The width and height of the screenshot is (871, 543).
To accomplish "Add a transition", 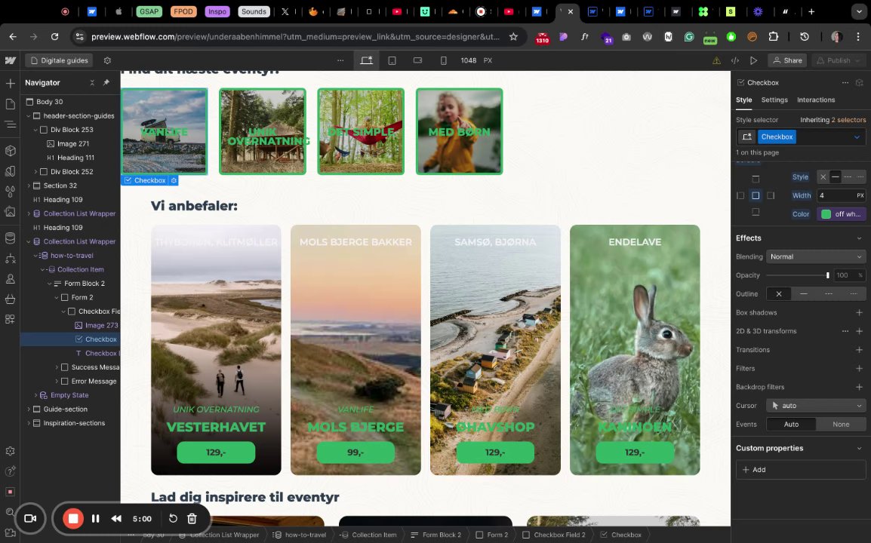I will [860, 350].
